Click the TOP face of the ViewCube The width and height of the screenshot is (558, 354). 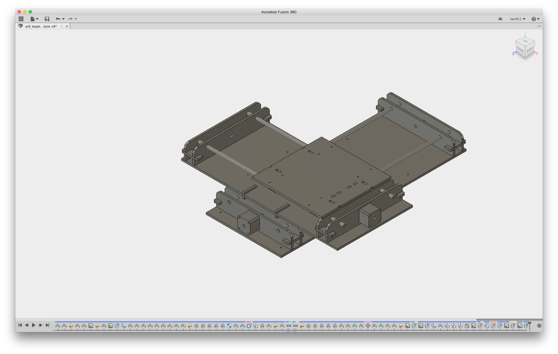pos(525,41)
